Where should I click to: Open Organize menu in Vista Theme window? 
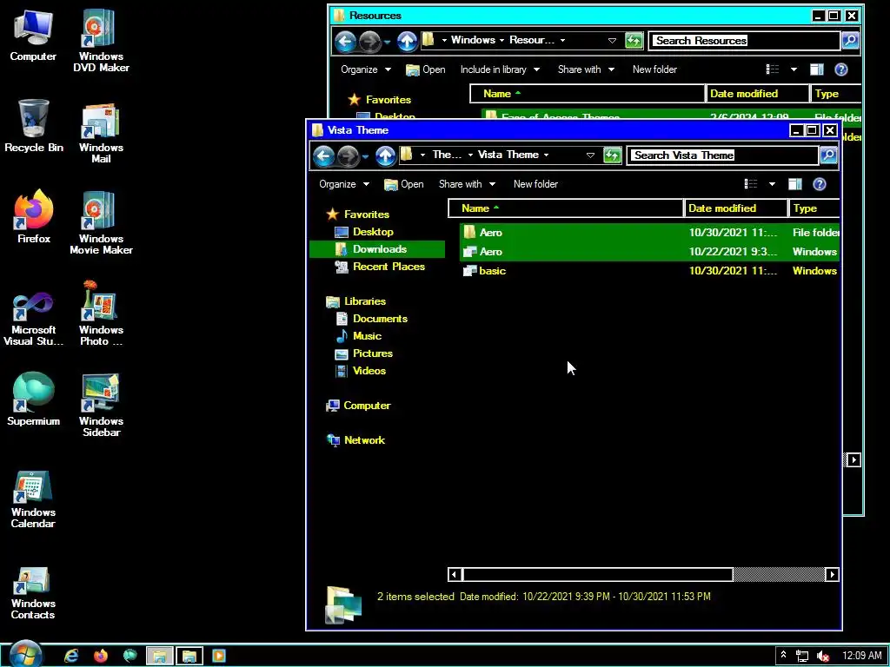click(x=344, y=184)
